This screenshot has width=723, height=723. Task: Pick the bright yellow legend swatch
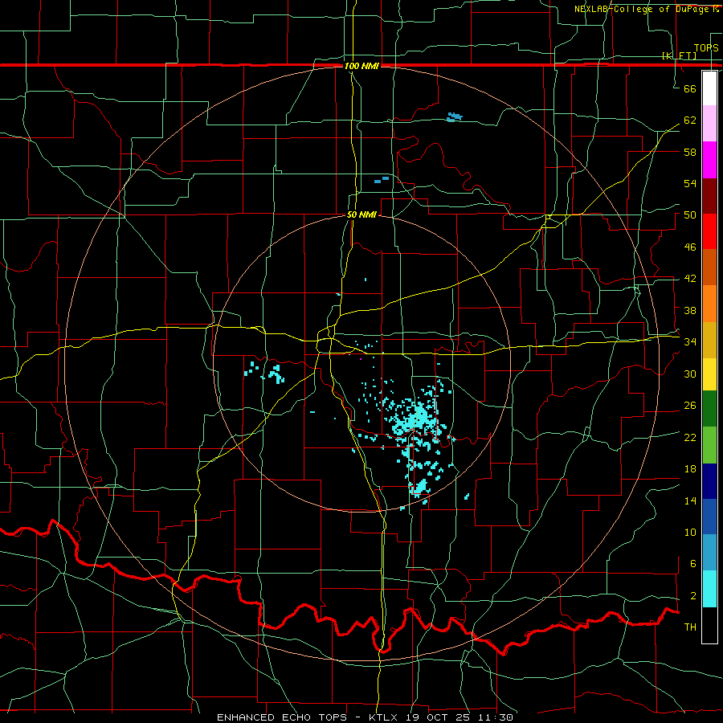(709, 374)
